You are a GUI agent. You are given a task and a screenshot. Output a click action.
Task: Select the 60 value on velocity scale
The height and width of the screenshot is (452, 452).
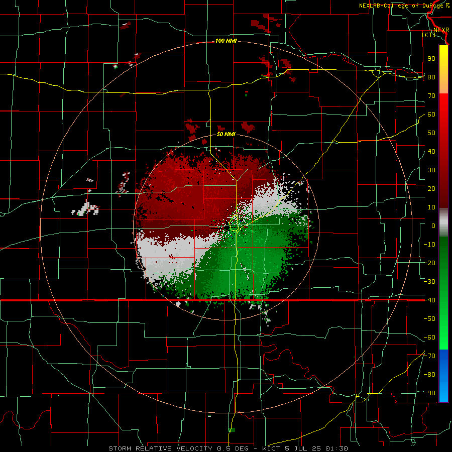[431, 115]
